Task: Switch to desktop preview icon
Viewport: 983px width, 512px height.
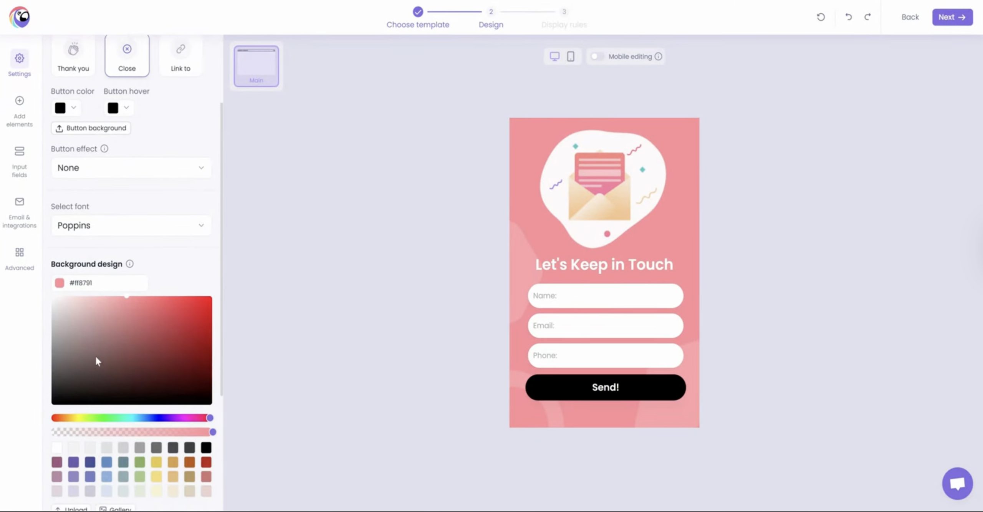Action: [x=554, y=56]
